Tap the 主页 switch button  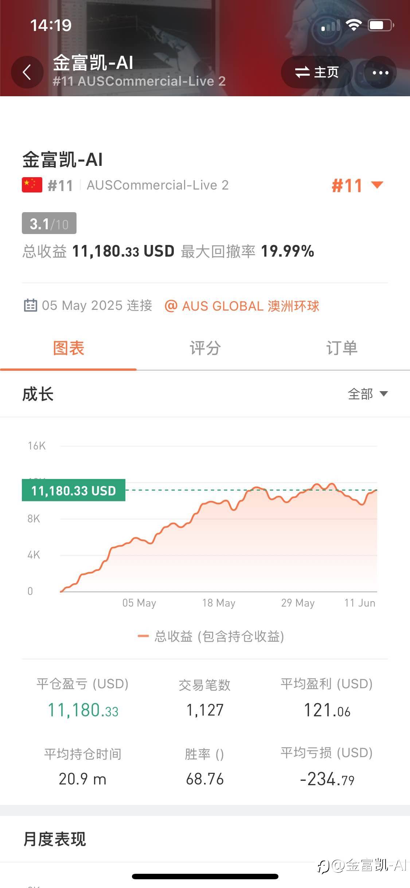coord(317,72)
